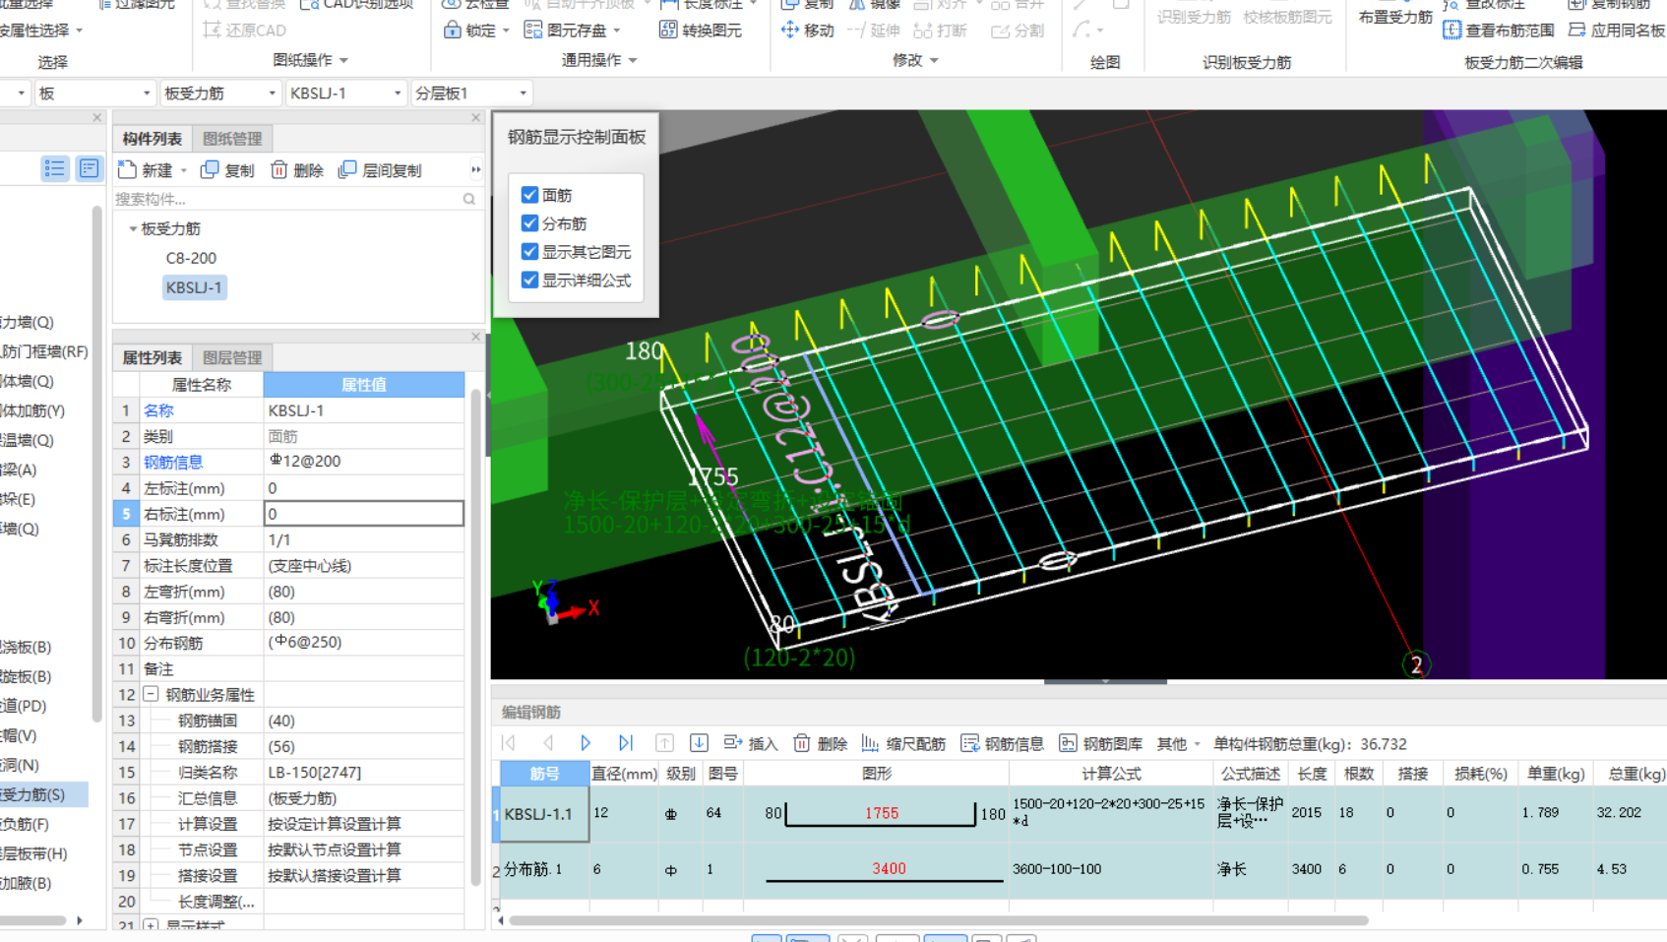Click the 图元存盘 save-element icon
The height and width of the screenshot is (942, 1667).
pyautogui.click(x=533, y=30)
